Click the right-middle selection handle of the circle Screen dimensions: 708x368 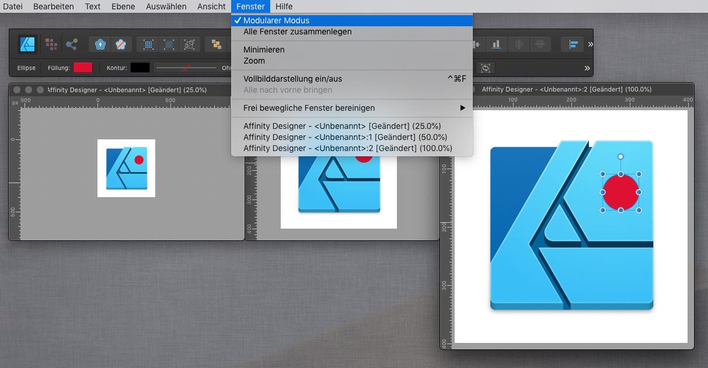tap(639, 192)
